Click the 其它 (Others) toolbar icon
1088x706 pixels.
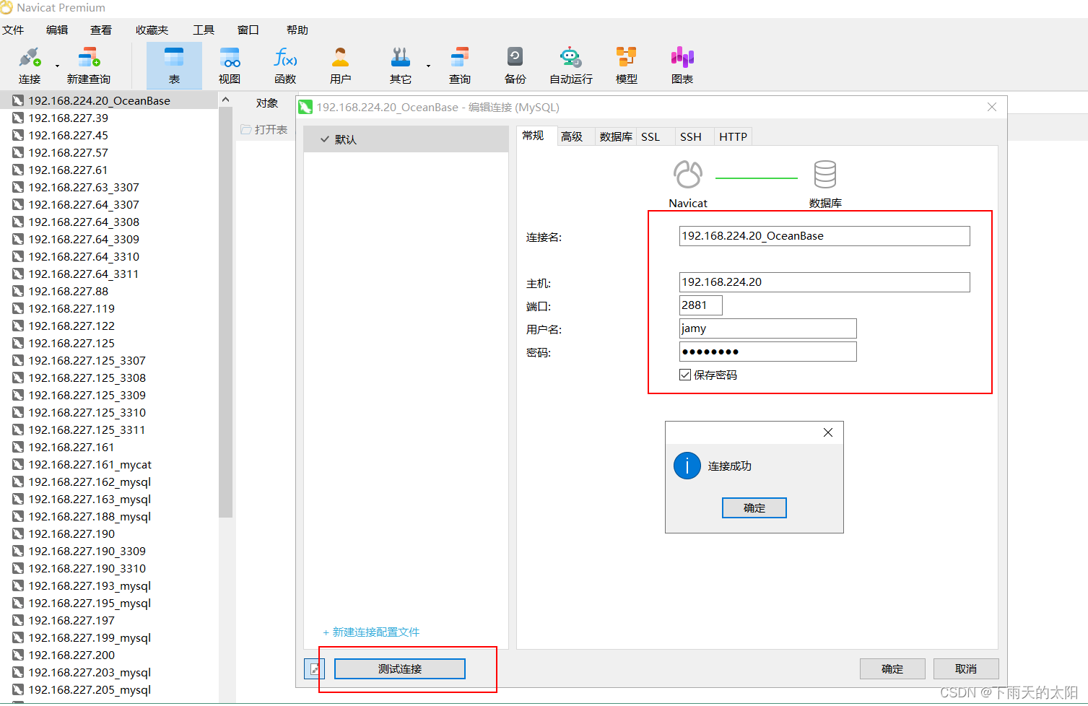click(401, 57)
